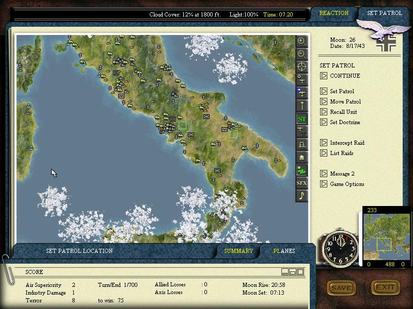This screenshot has width=413, height=309.
Task: Click the analog clock face
Action: pos(341,249)
